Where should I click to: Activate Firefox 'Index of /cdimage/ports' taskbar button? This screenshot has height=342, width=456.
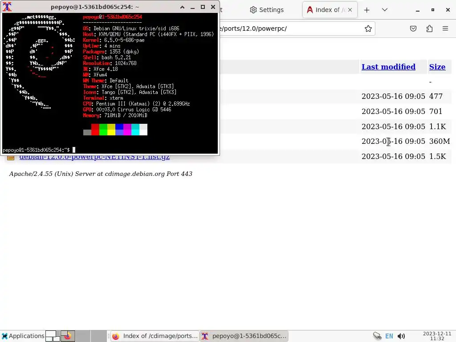click(x=155, y=336)
